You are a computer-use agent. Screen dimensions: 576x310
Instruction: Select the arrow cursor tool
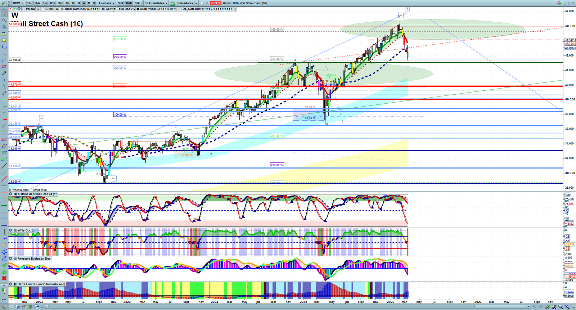coord(4,14)
